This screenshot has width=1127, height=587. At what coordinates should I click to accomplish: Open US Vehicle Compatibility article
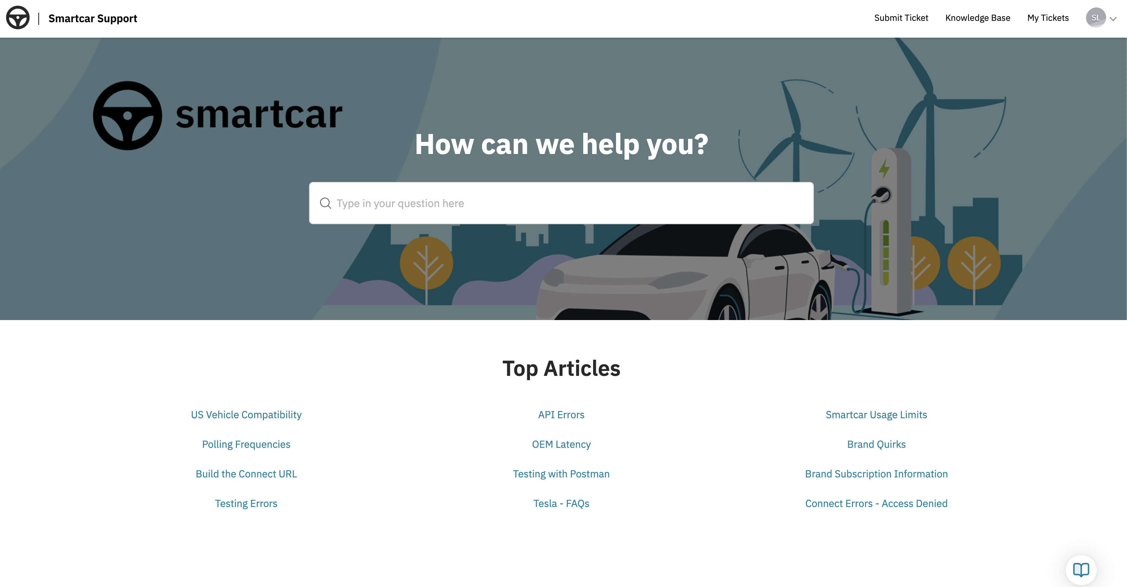(246, 414)
